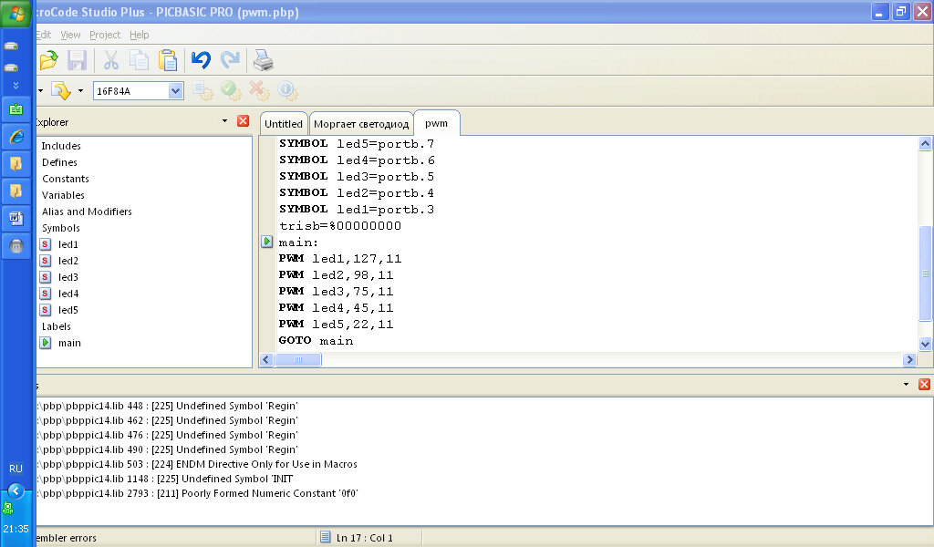
Task: Select the Variables node in explorer
Action: click(x=63, y=195)
